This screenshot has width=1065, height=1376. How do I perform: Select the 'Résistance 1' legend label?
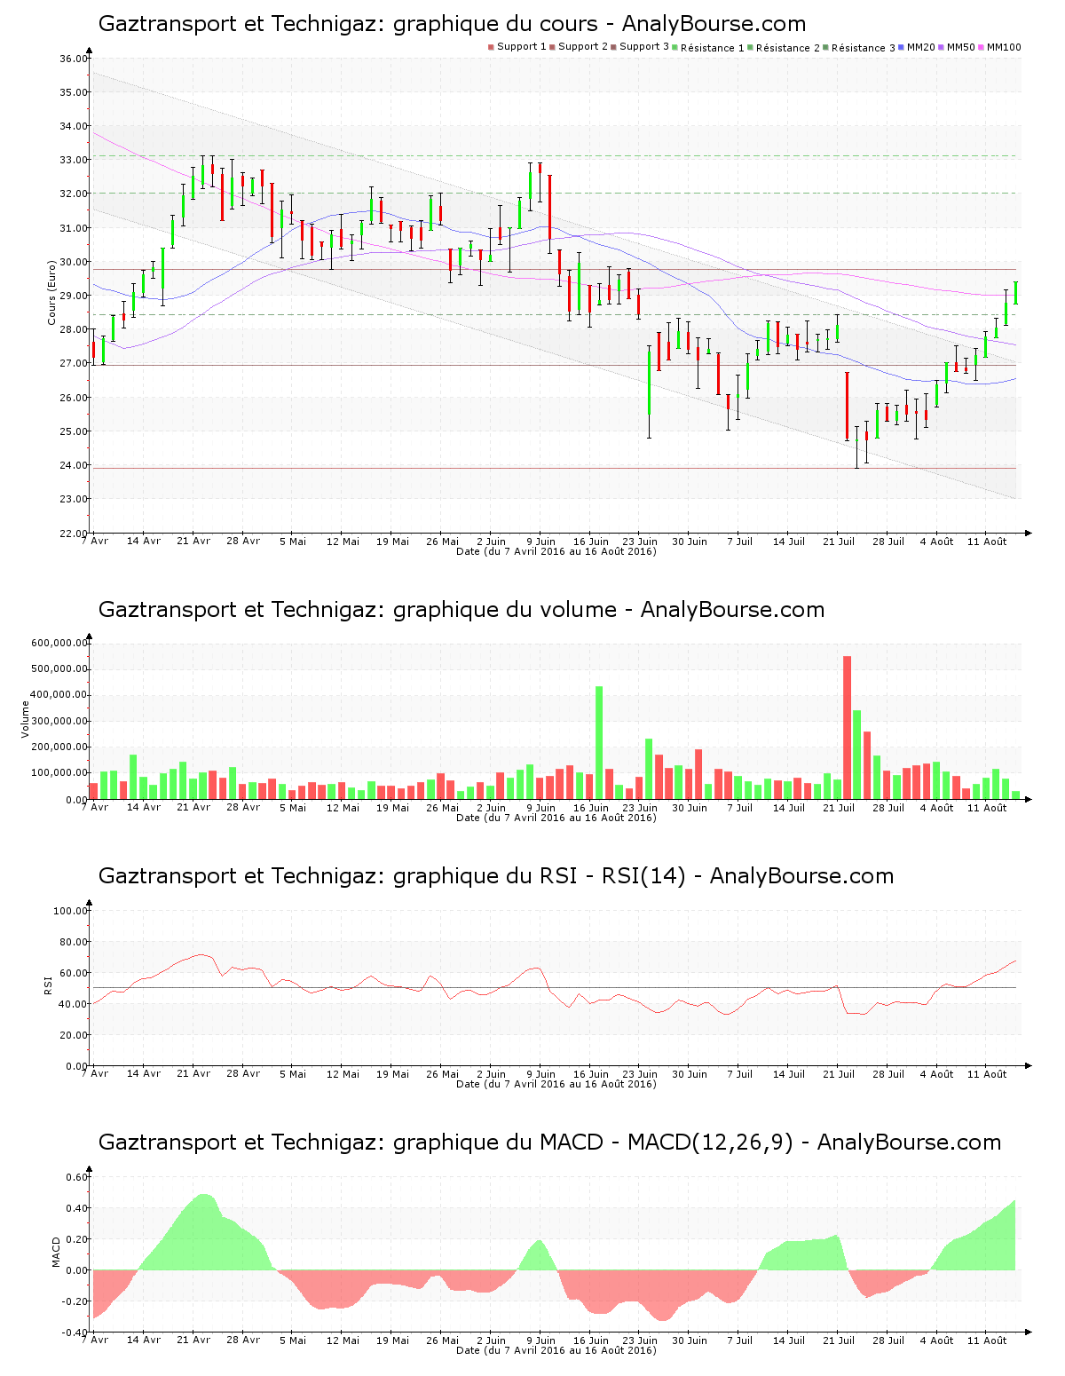pyautogui.click(x=713, y=47)
